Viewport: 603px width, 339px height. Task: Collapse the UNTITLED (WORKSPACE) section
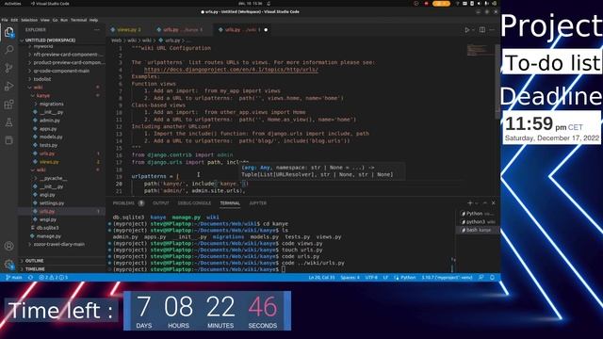coord(61,40)
